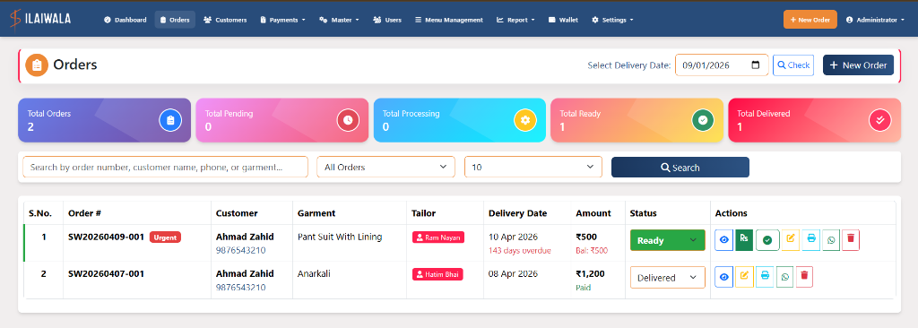The height and width of the screenshot is (328, 918).
Task: Mark order SW20260409-001 delivered checkmark icon
Action: 767,240
